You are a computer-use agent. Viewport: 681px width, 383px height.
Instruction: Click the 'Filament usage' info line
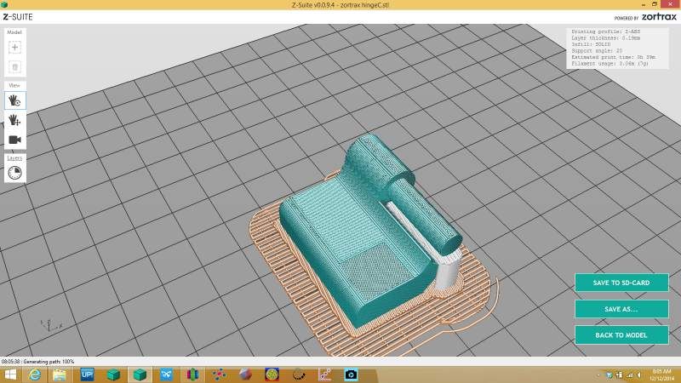pyautogui.click(x=609, y=63)
